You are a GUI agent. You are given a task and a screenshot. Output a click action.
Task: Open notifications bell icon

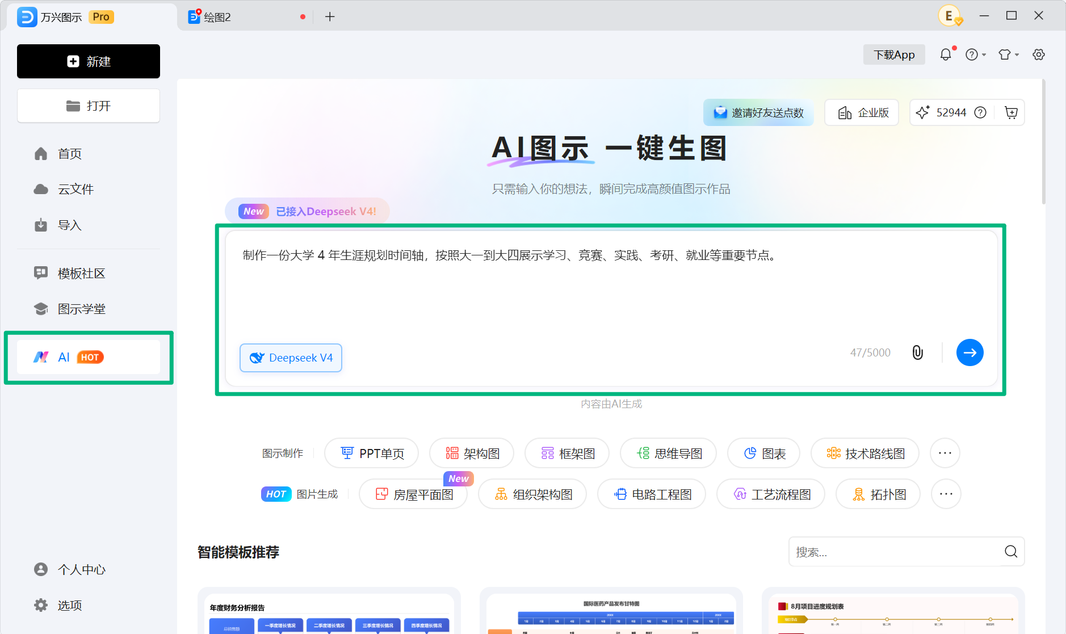coord(946,54)
